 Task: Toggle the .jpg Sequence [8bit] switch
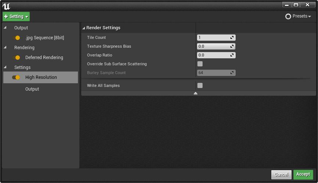point(16,38)
